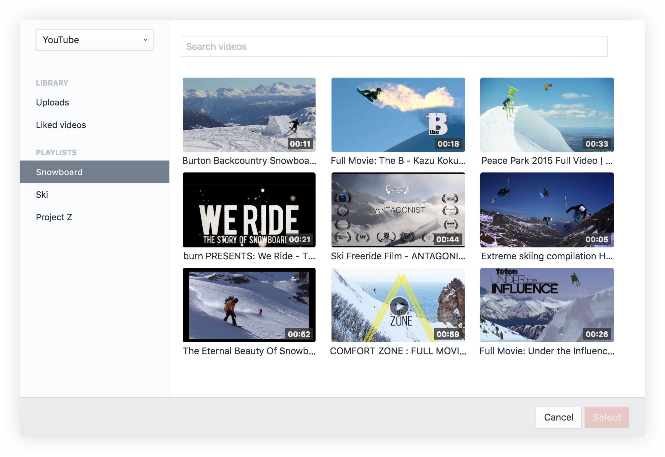Open the YouTube source dropdown
Image resolution: width=665 pixels, height=457 pixels.
(94, 40)
